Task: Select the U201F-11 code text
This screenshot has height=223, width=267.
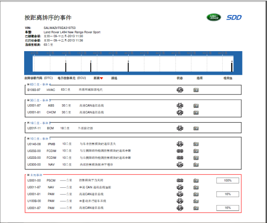Action: click(34, 128)
